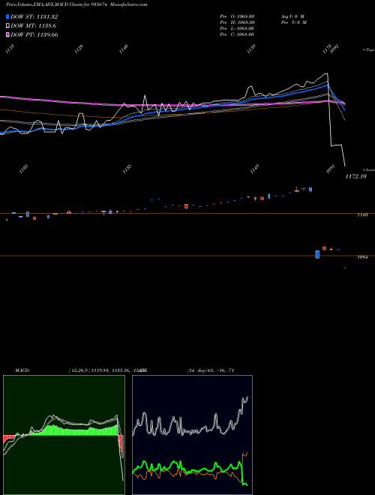The height and width of the screenshot is (495, 375).
Task: Select the 'Pre O: 1068.00' value
Action: coord(237,16)
